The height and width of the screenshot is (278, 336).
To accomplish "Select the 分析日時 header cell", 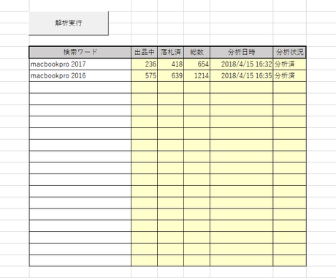I will click(x=242, y=52).
